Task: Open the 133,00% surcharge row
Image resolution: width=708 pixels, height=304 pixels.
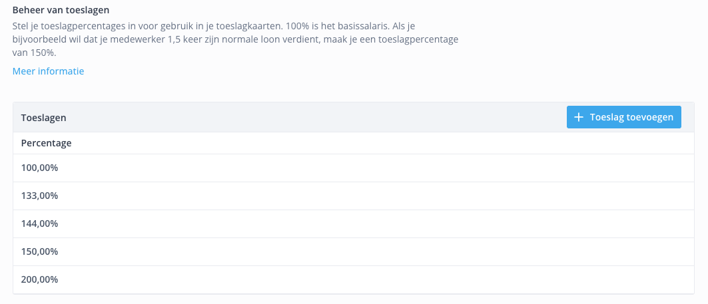Action: point(354,196)
